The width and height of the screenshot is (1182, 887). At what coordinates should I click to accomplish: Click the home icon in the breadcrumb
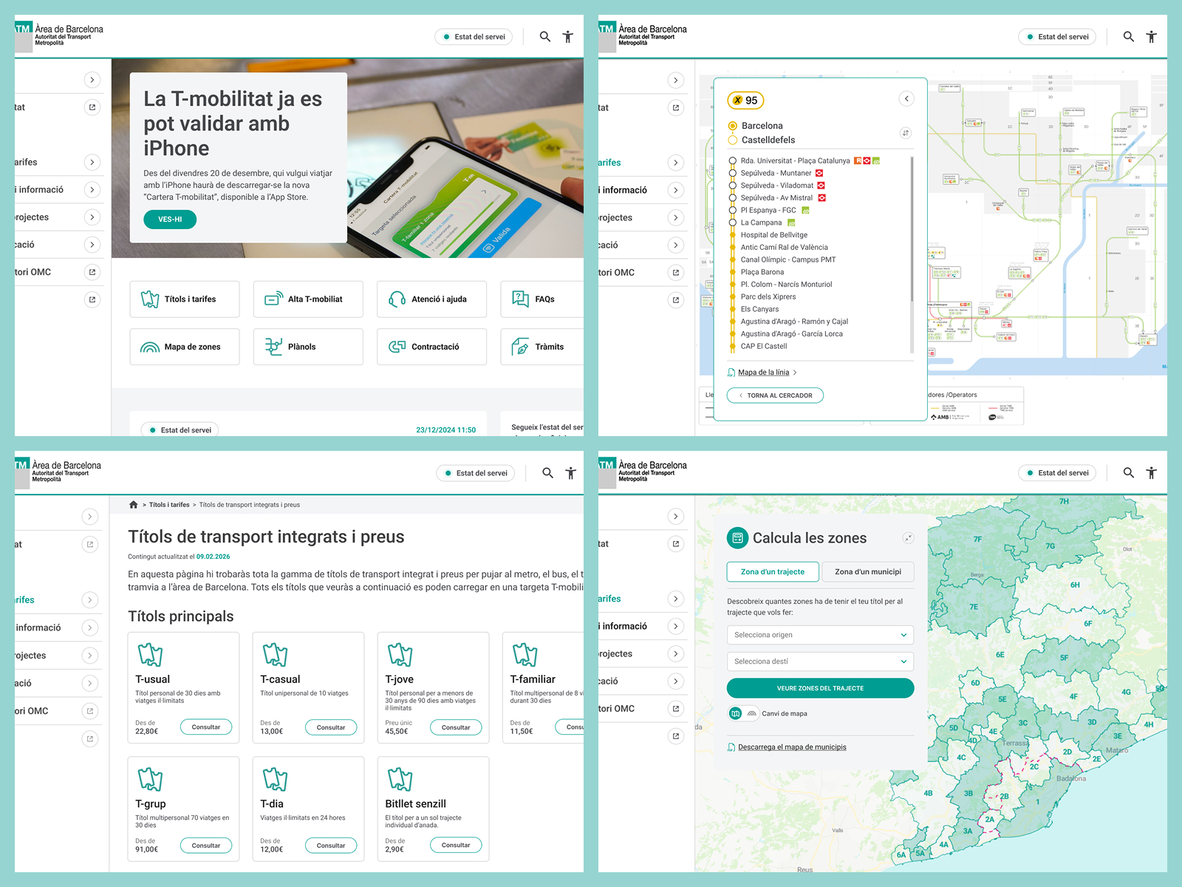point(134,505)
